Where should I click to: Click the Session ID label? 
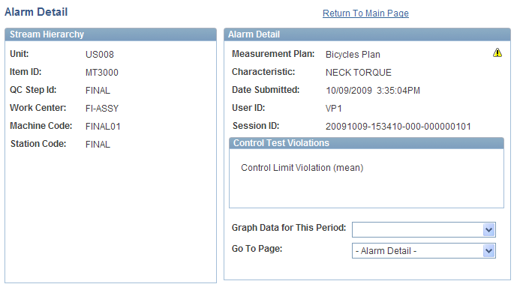[x=256, y=126]
